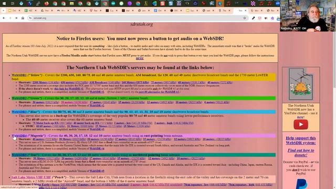Open the mobile version link for WebSDR #5
This screenshot has width=336, height=189.
97,171
